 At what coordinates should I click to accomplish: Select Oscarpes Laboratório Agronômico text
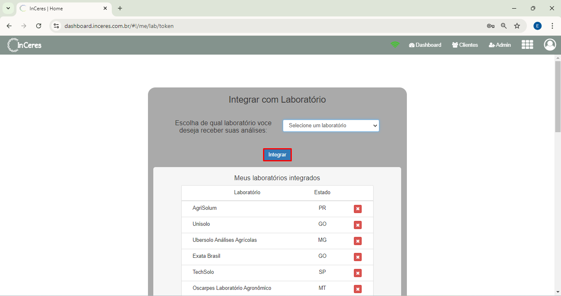click(232, 288)
